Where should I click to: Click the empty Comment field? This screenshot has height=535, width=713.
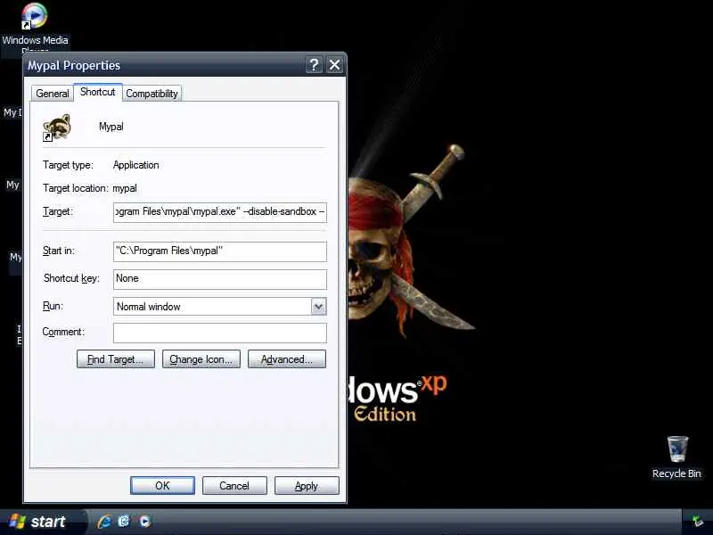click(220, 333)
